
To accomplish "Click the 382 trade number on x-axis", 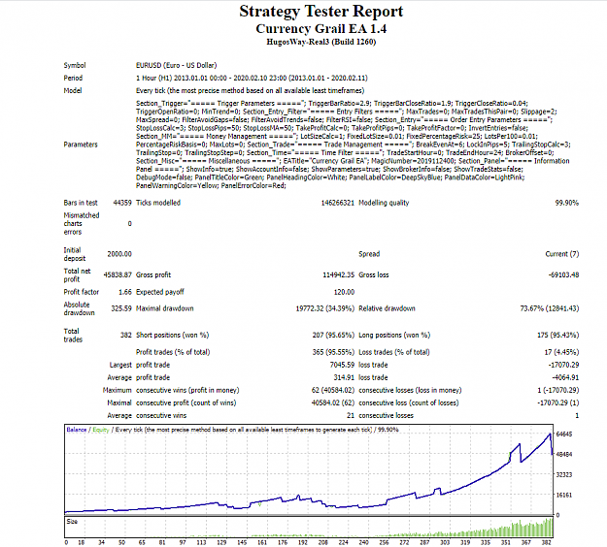I will [546, 542].
